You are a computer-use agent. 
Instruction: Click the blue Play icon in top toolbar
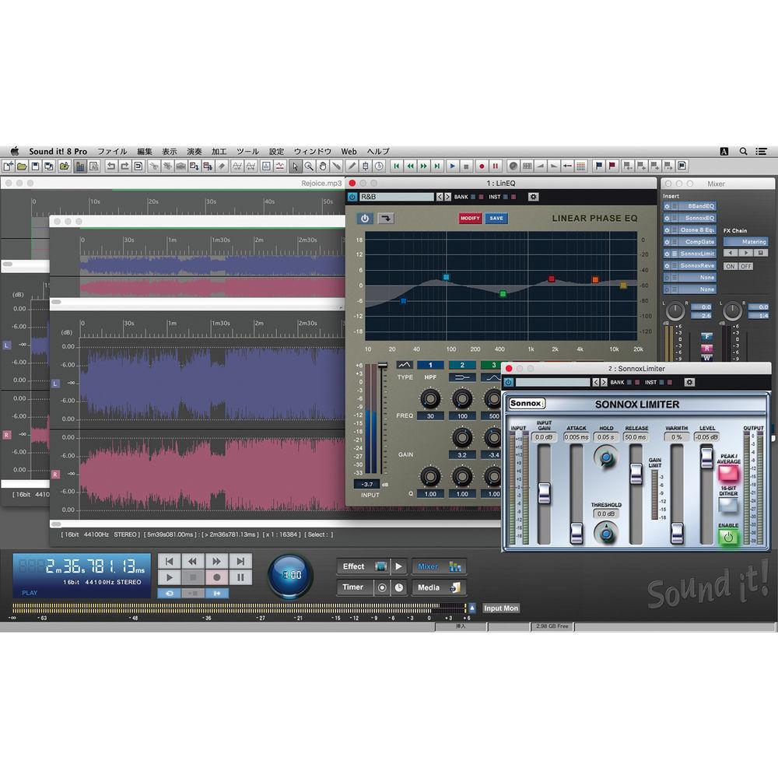coord(452,166)
